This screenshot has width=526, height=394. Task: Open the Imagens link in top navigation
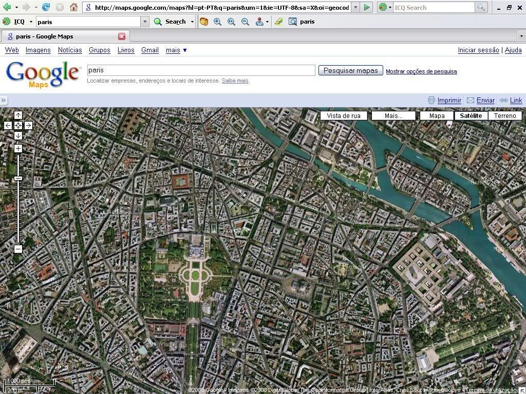point(38,50)
